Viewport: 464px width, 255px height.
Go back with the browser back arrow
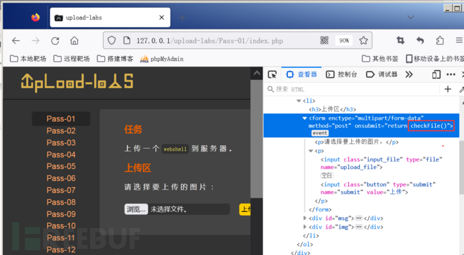(16, 40)
